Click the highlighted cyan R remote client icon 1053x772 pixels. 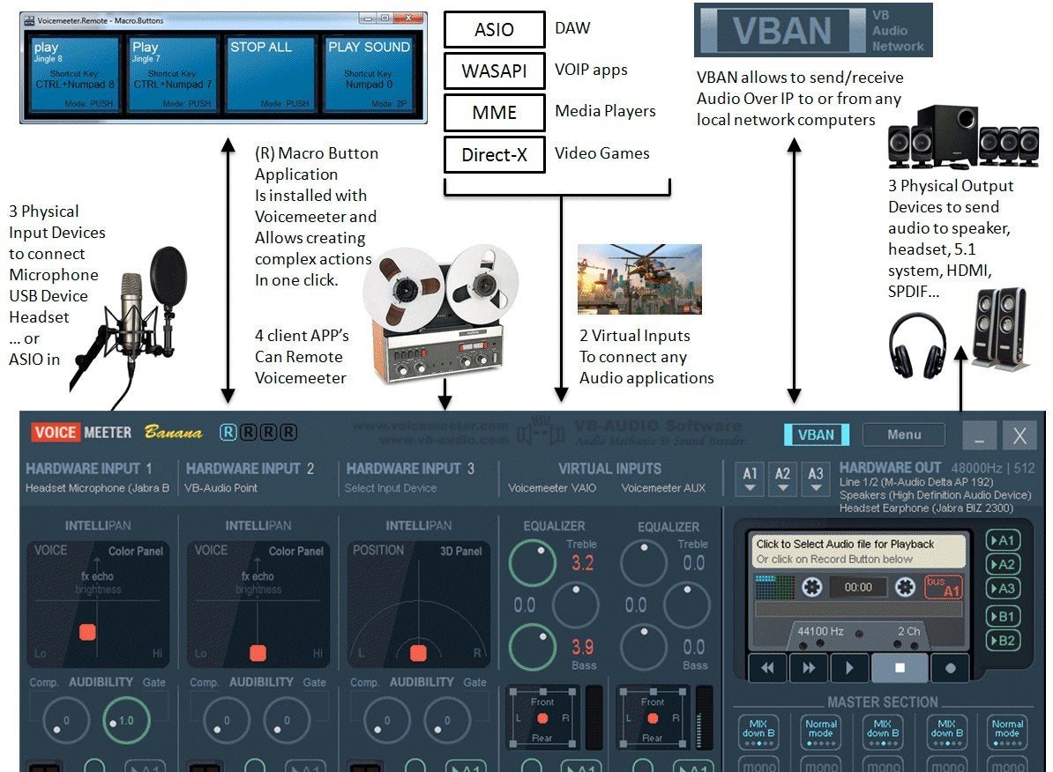[228, 433]
